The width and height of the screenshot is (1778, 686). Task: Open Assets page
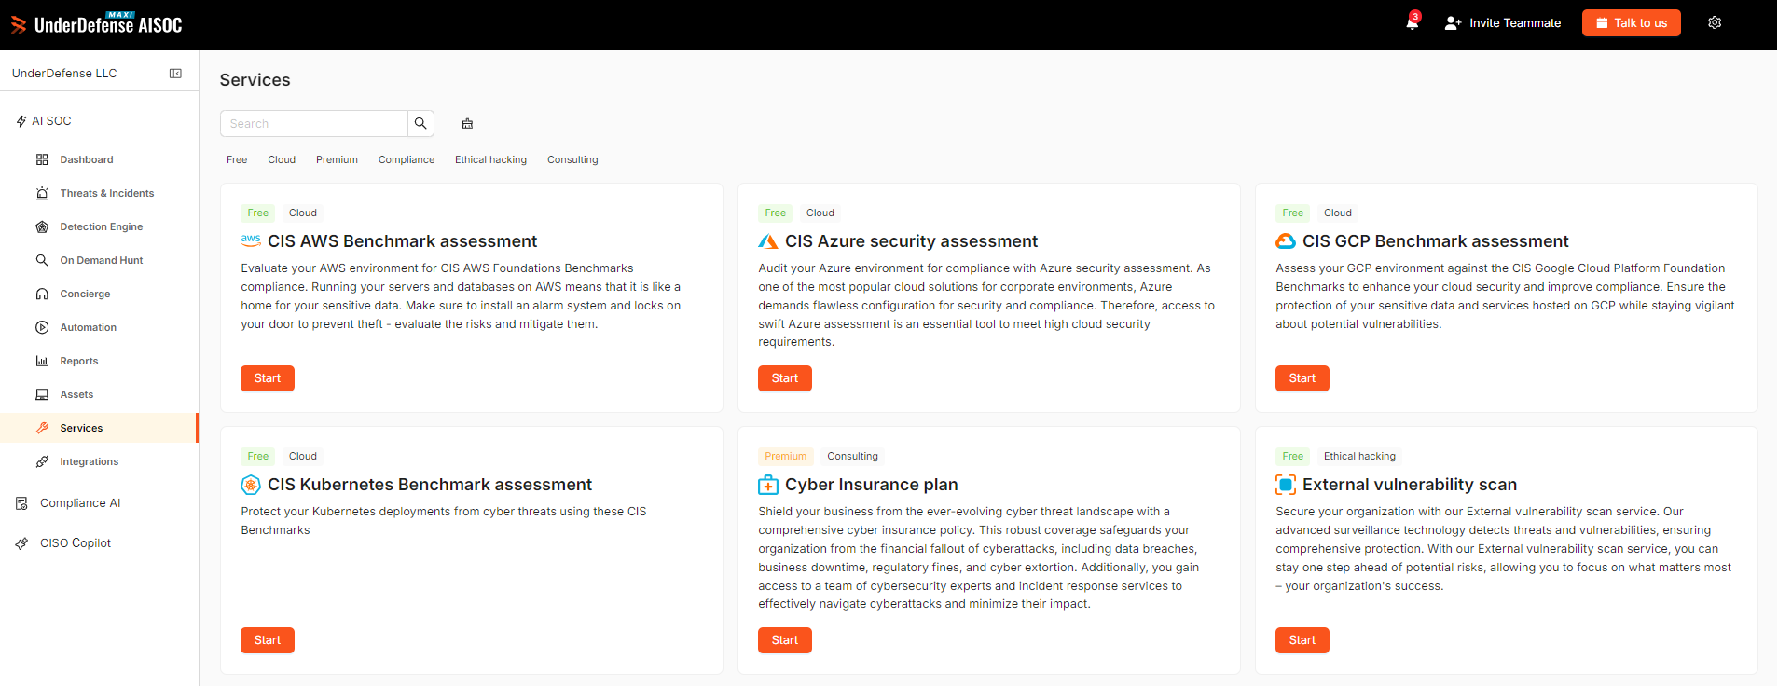[76, 394]
